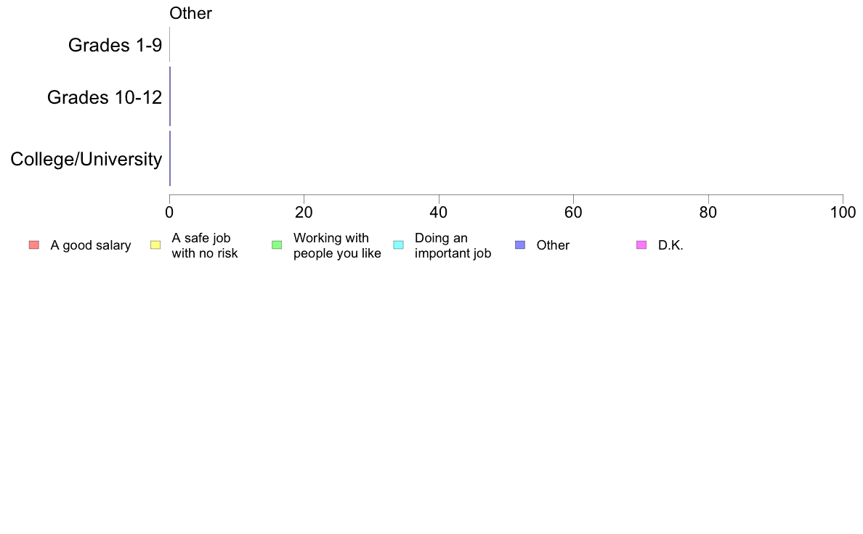Click the 100 axis tick label
The height and width of the screenshot is (534, 863).
coord(843,213)
